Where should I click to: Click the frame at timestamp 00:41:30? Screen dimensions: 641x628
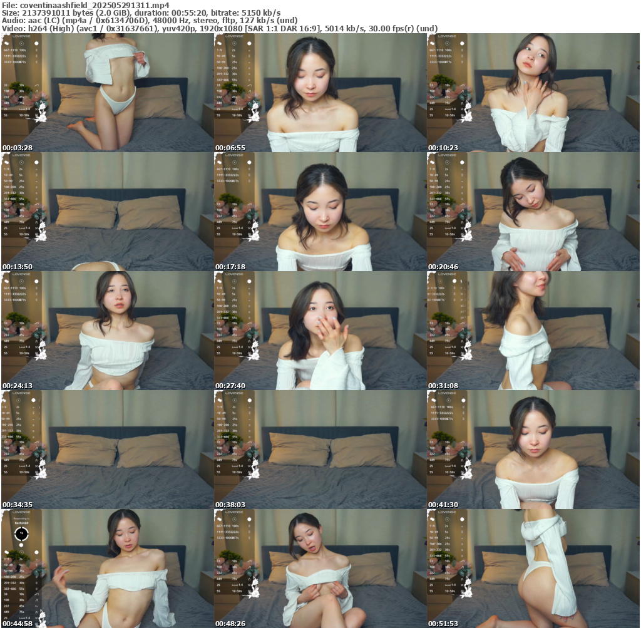(533, 450)
